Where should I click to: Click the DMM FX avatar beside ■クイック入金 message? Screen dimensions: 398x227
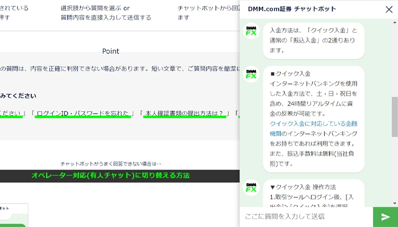tap(251, 74)
